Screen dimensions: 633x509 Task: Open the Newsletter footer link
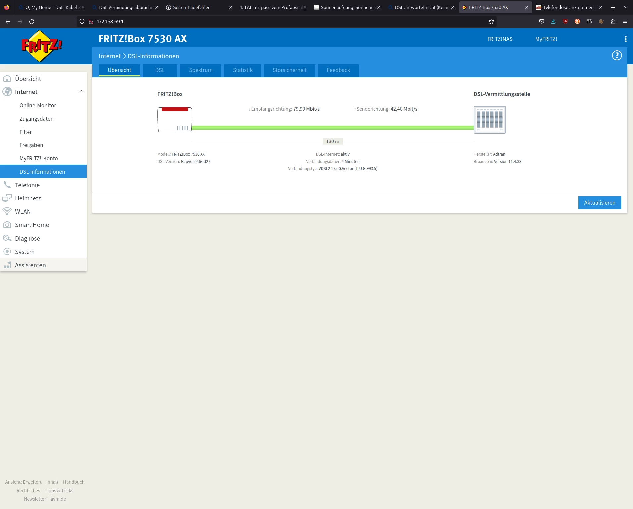[x=35, y=499]
